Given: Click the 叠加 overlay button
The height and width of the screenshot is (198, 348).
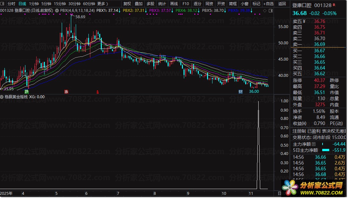Looking at the screenshot, I should click(139, 4).
